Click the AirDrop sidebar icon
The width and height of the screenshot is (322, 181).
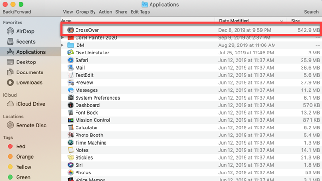point(10,31)
